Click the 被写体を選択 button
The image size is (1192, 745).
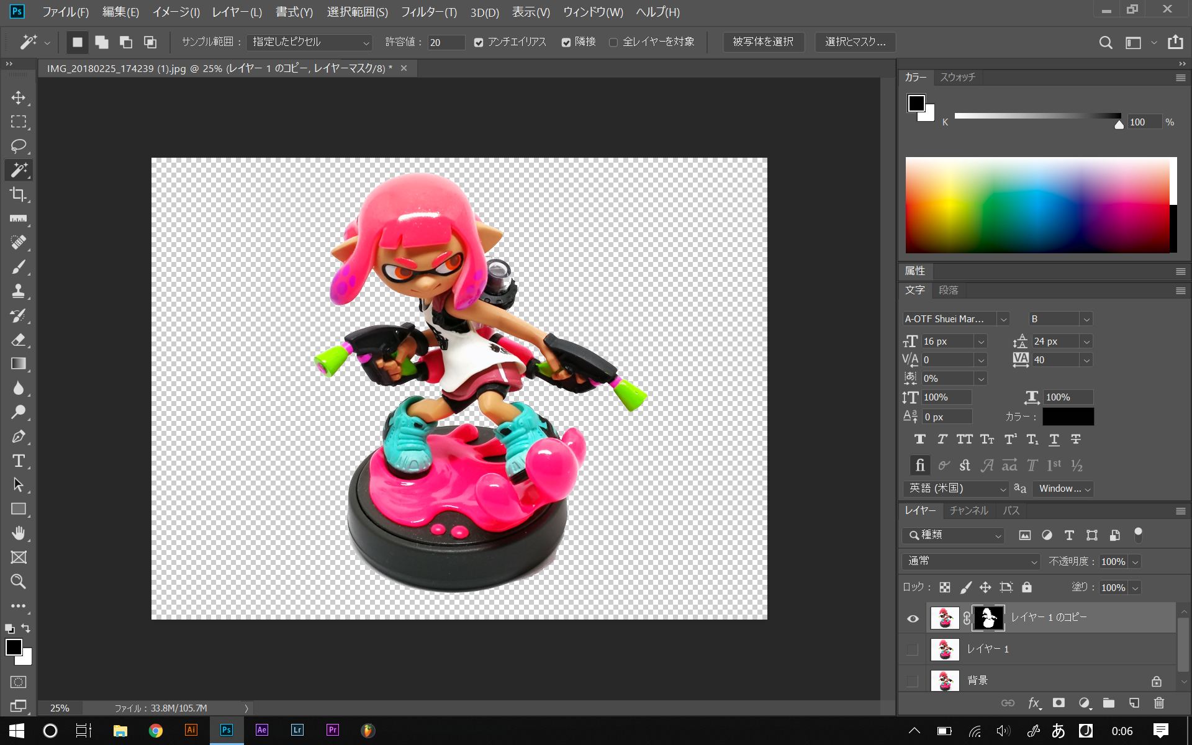pyautogui.click(x=763, y=42)
